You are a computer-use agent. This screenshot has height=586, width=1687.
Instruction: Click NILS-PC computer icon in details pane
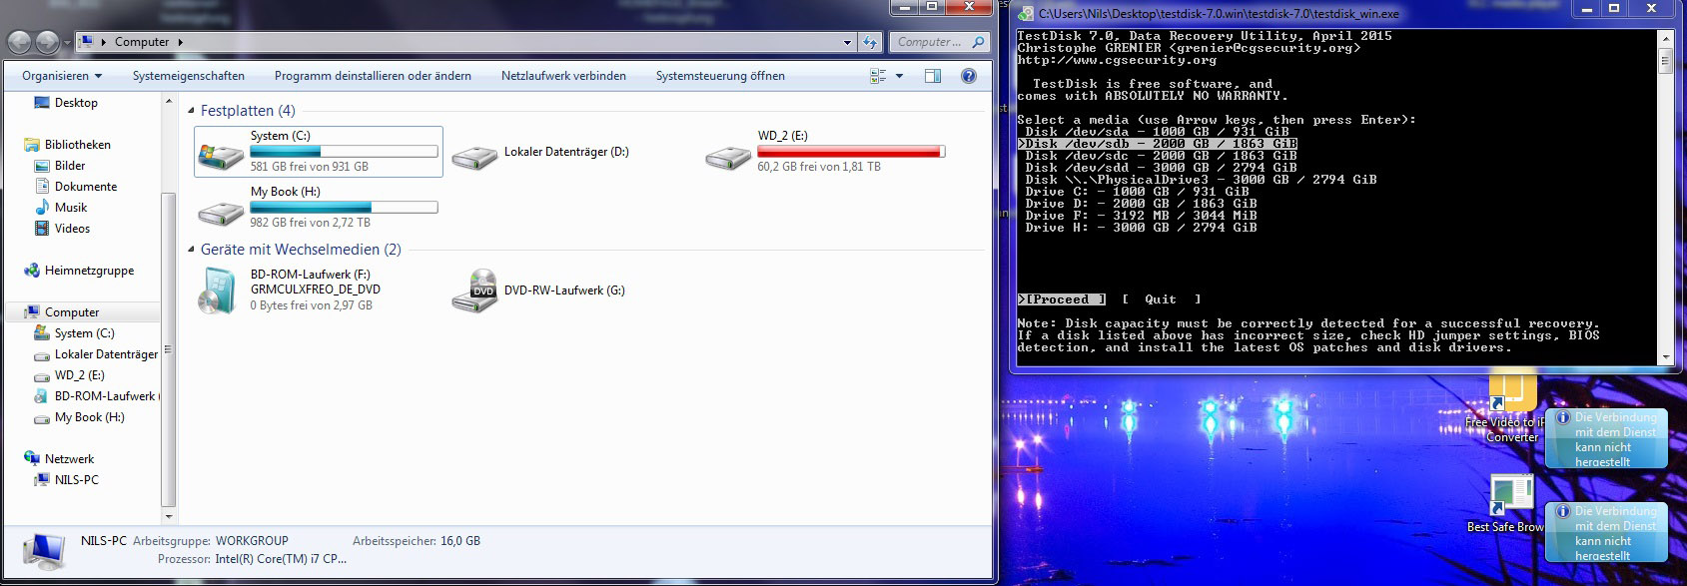click(44, 549)
